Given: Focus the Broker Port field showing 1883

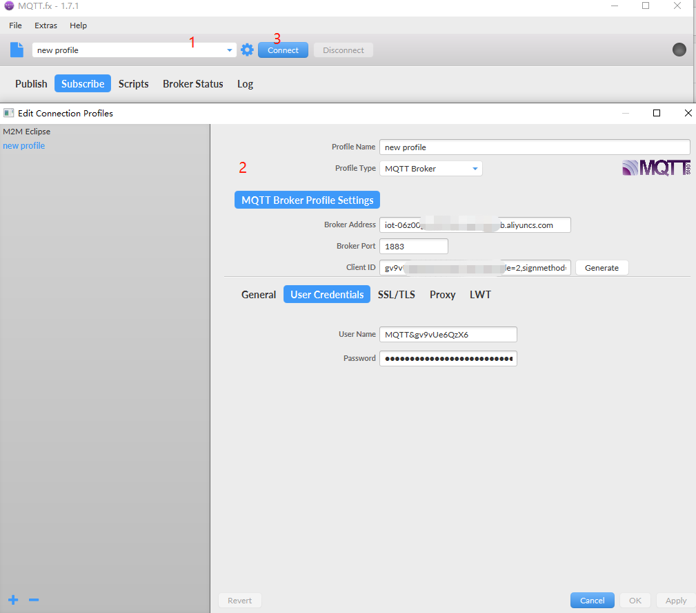Looking at the screenshot, I should [414, 246].
